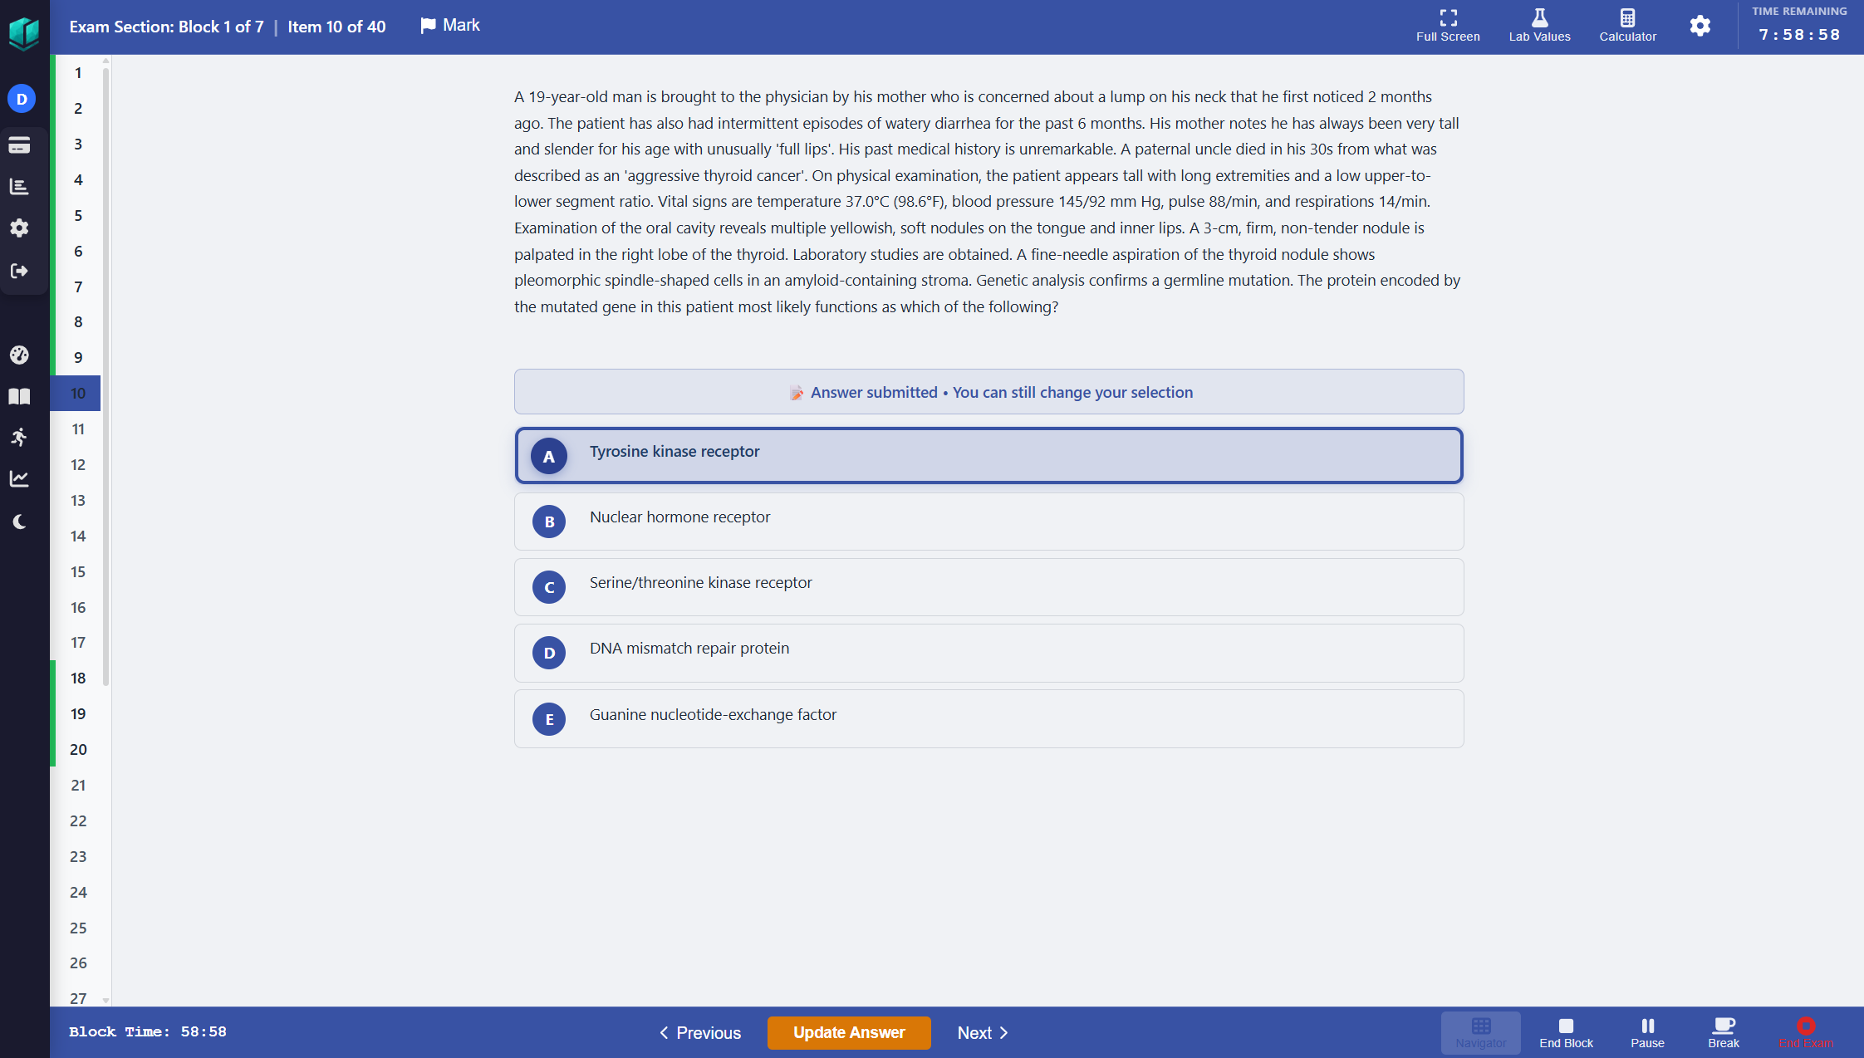Jump to question 18 in list
Image resolution: width=1864 pixels, height=1058 pixels.
point(78,678)
